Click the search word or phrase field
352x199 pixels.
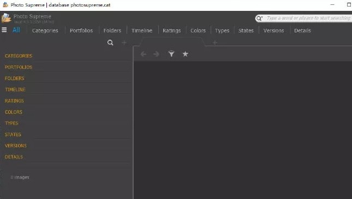308,18
